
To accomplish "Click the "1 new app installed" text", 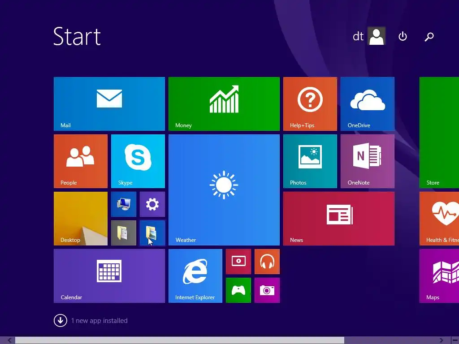I will click(x=99, y=321).
